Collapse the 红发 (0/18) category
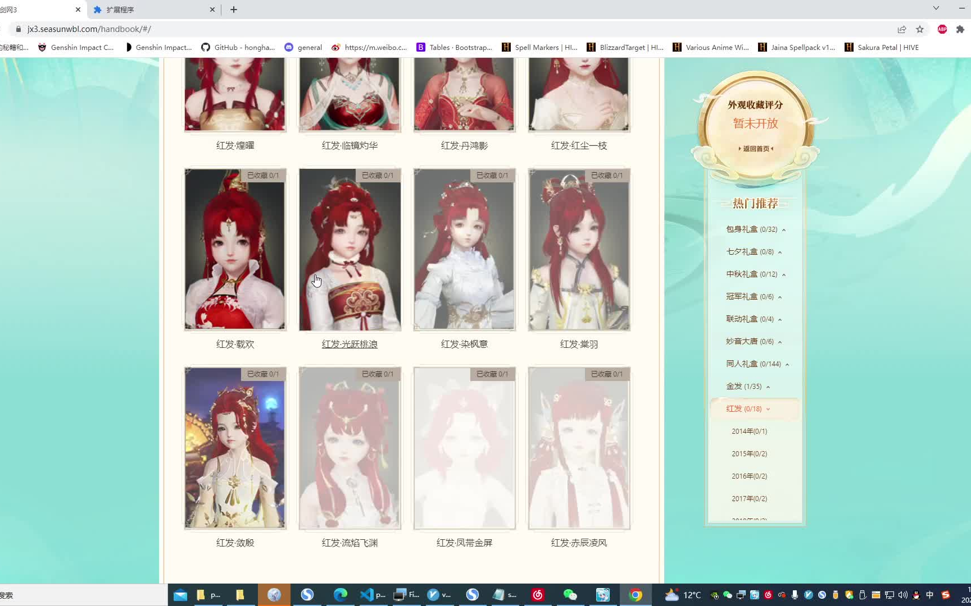 tap(755, 409)
